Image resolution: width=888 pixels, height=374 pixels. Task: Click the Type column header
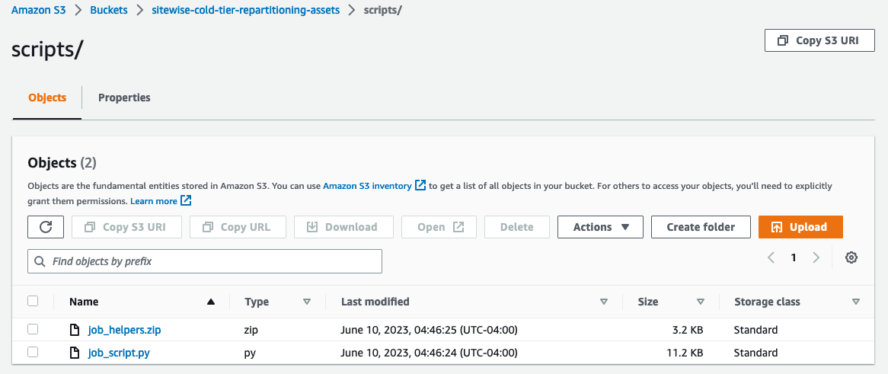(257, 302)
